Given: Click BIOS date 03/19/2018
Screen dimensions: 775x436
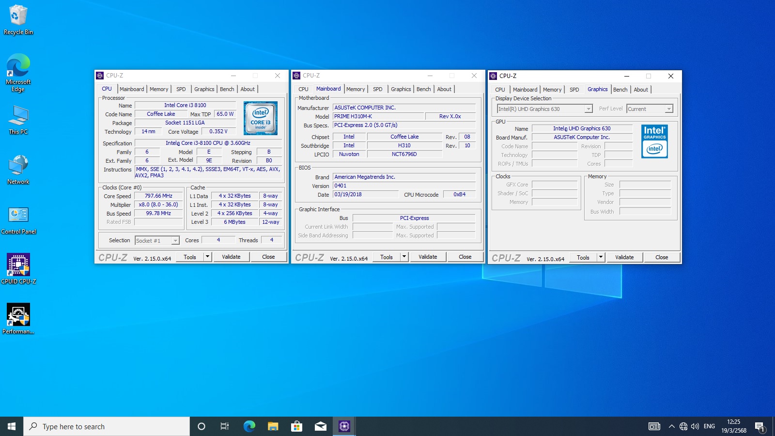Looking at the screenshot, I should tap(366, 195).
